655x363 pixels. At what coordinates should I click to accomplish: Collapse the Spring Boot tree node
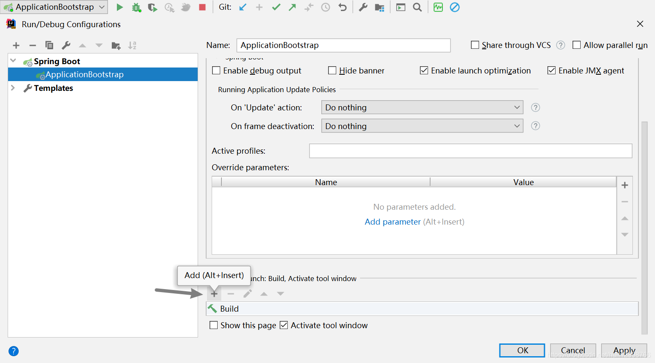tap(13, 61)
